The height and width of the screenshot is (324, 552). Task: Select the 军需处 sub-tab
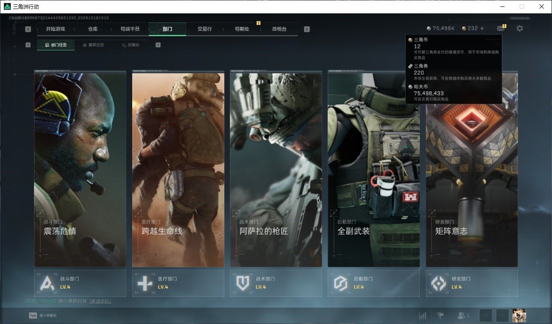(x=130, y=45)
